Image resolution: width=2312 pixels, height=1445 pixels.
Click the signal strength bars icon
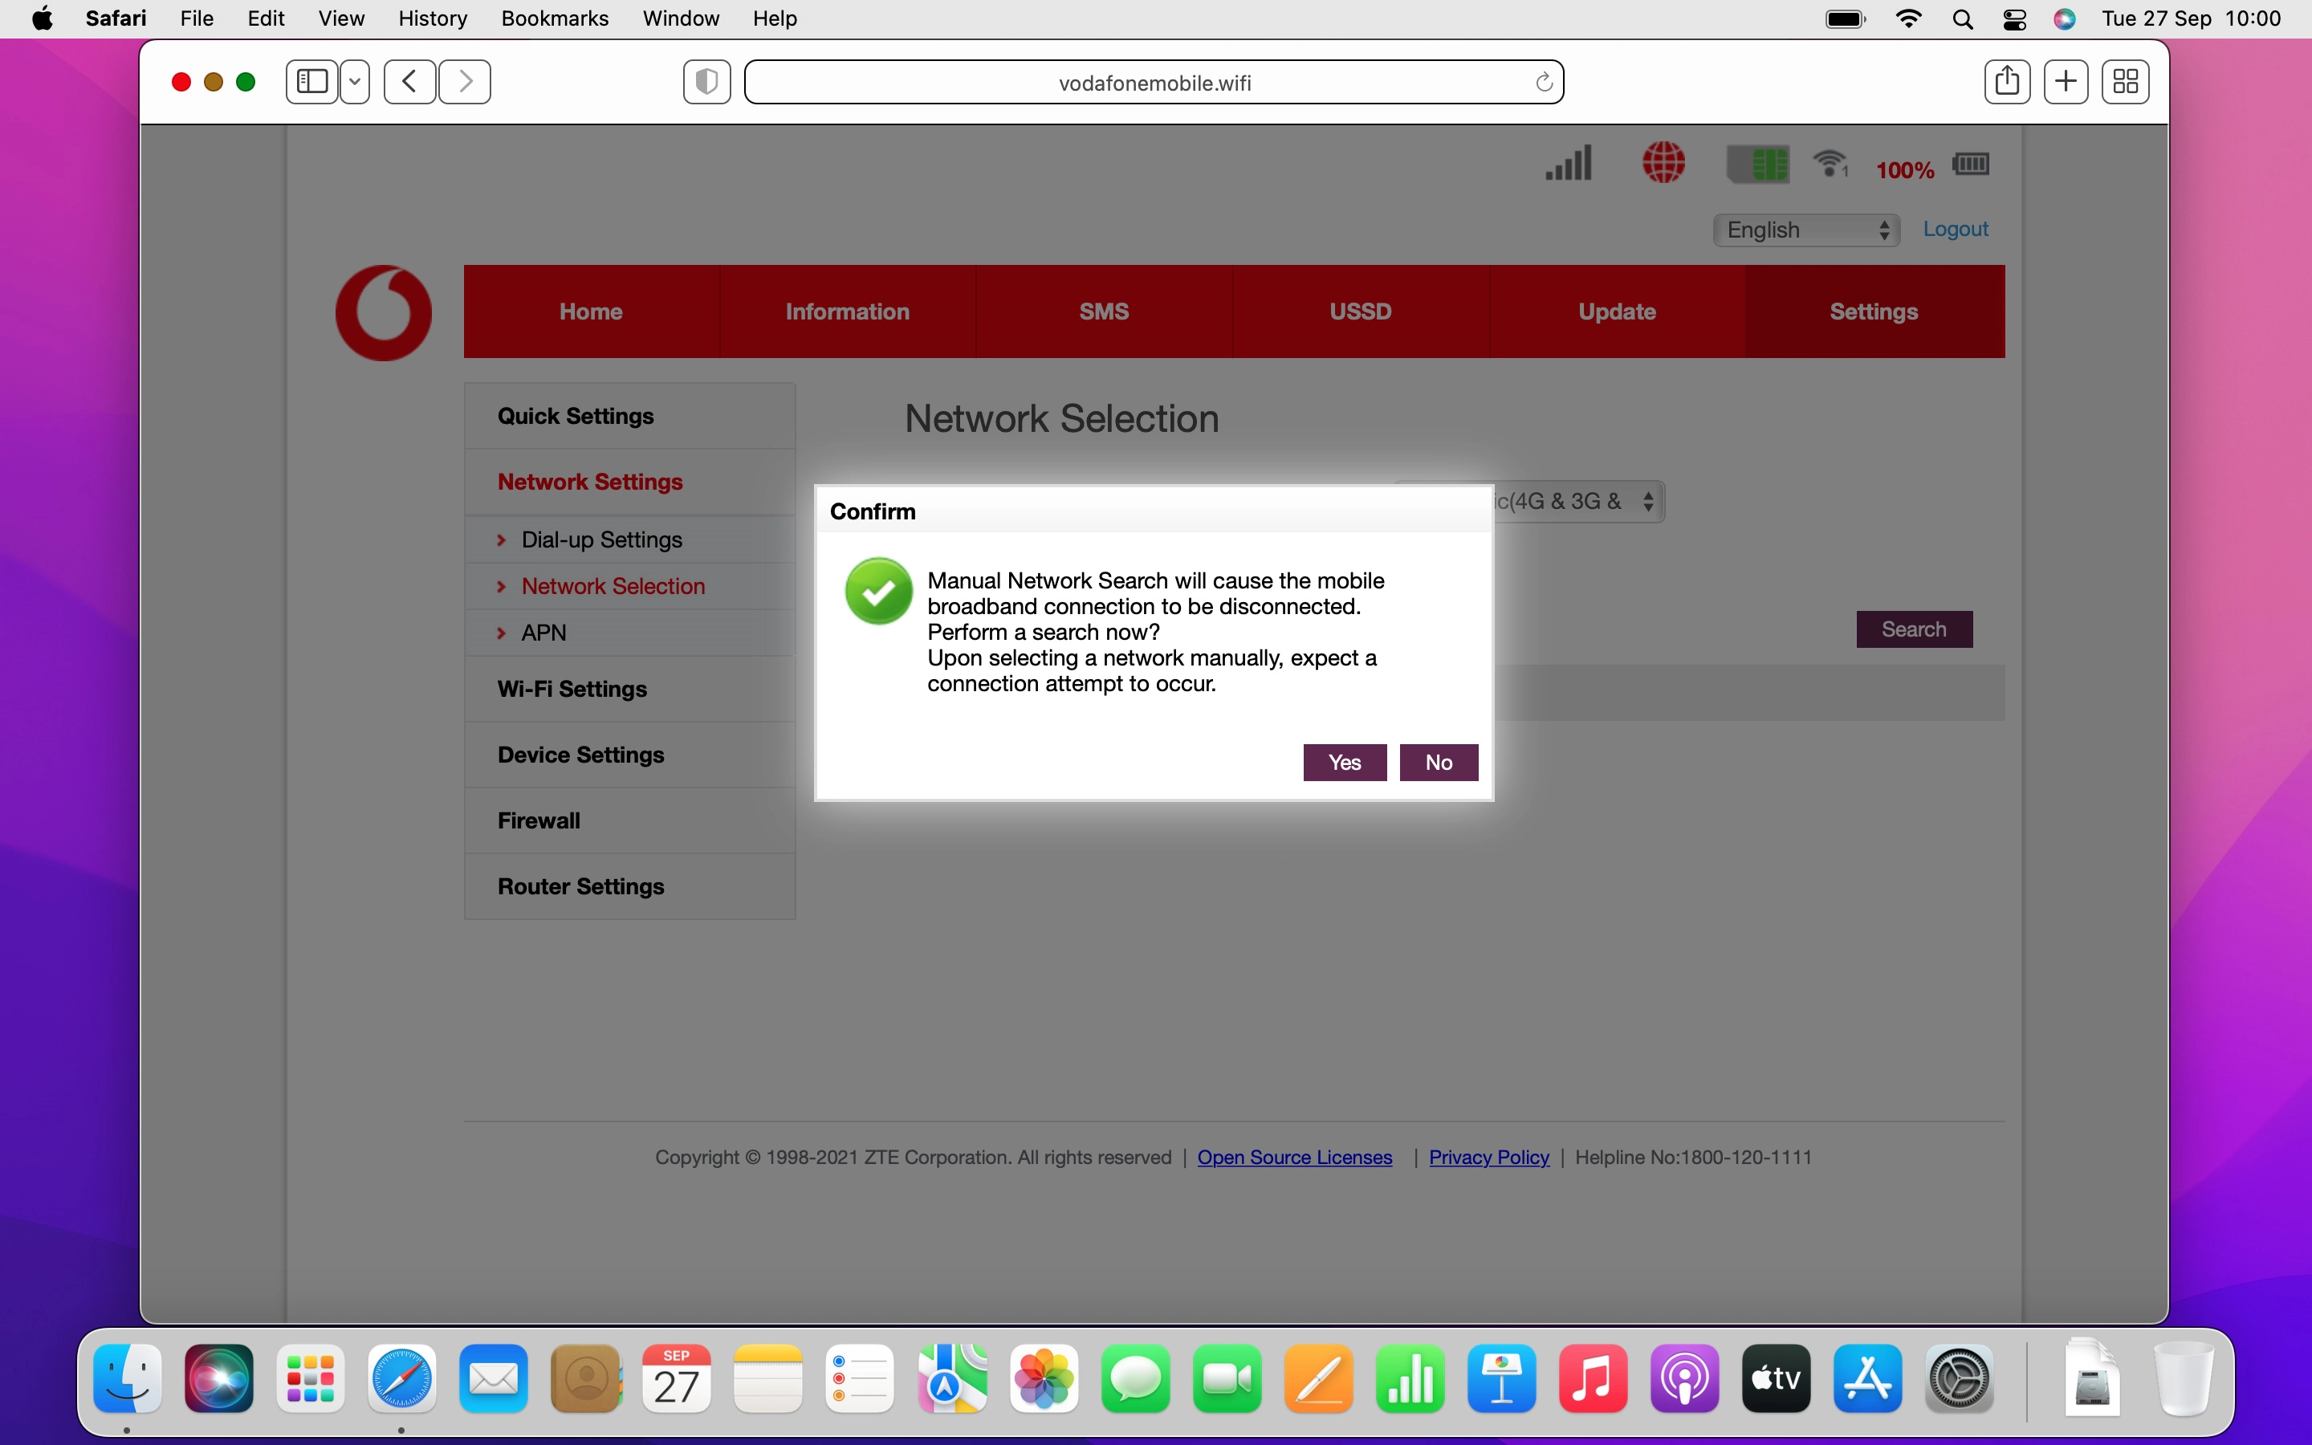click(1569, 164)
